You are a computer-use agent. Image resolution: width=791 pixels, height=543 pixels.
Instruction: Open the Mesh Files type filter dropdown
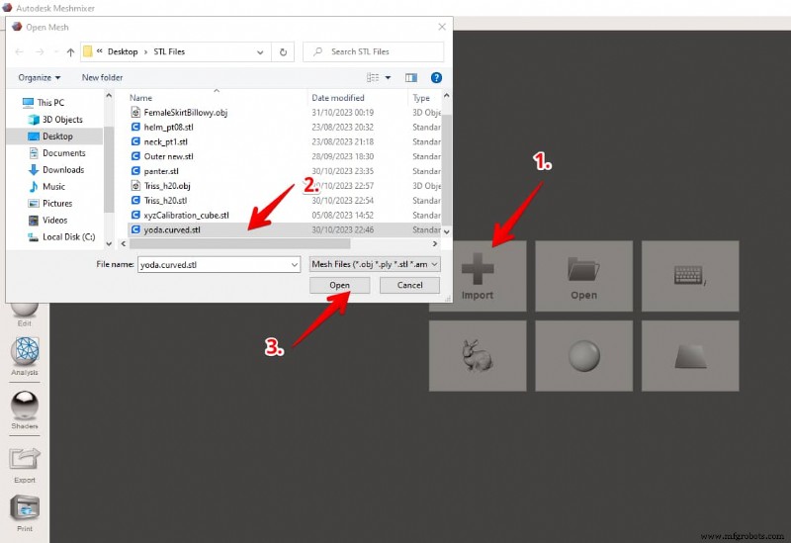[375, 264]
